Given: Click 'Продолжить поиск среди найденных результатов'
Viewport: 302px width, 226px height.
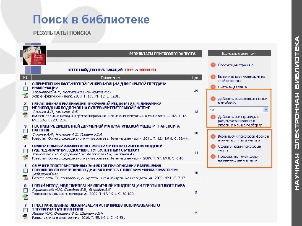Looking at the screenshot, I should point(238,159).
